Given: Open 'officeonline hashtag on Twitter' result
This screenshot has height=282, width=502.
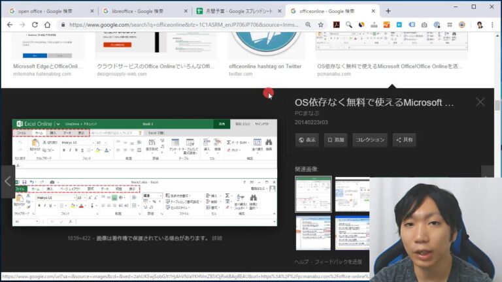Looking at the screenshot, I should (x=265, y=66).
